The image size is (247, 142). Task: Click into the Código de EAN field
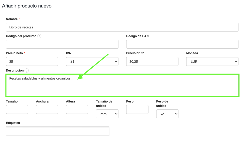coord(182,44)
